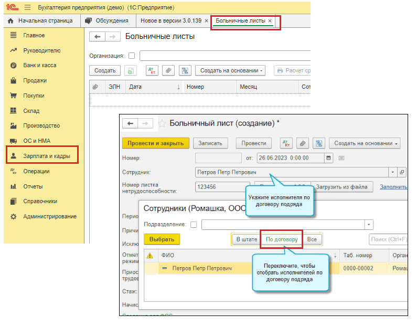Viewport: 416px width, 326px height.
Task: Click the comment icon next to date
Action: click(x=342, y=158)
